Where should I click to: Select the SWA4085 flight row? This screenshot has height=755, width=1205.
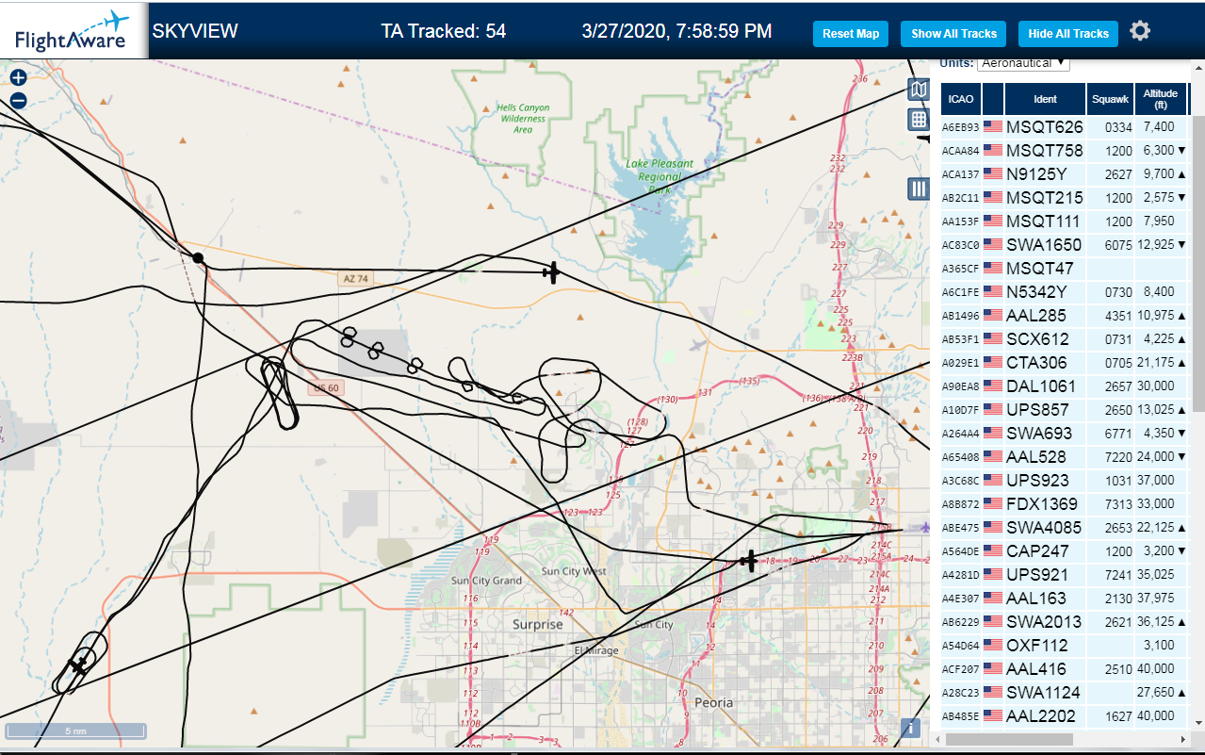(1065, 527)
